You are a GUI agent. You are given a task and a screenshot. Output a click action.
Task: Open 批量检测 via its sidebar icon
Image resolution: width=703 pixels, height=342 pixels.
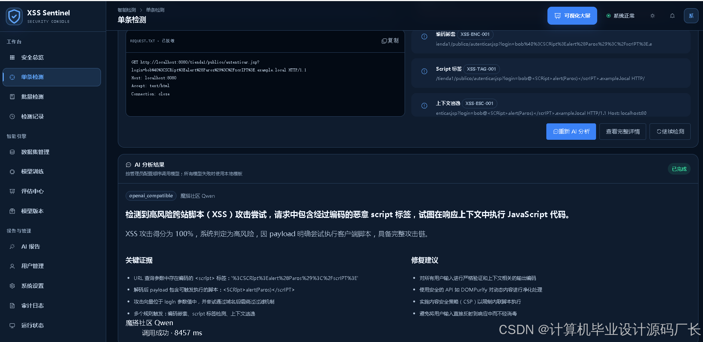point(12,97)
